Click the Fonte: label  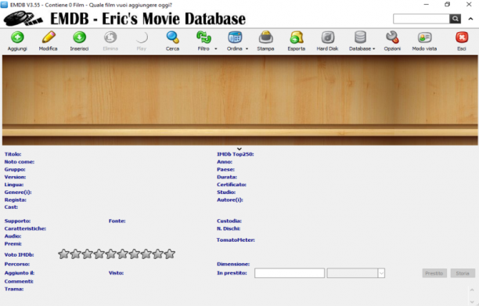[x=117, y=221]
